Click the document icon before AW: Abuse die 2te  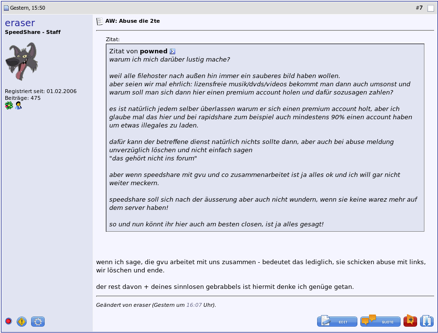(x=100, y=21)
